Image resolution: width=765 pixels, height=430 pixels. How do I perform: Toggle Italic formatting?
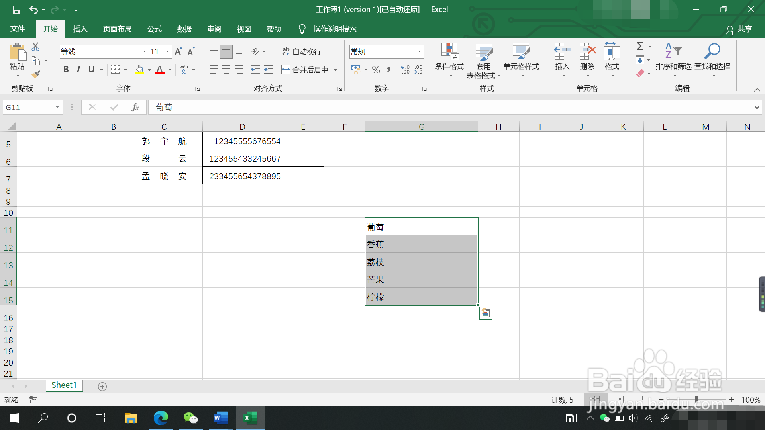[x=78, y=70]
